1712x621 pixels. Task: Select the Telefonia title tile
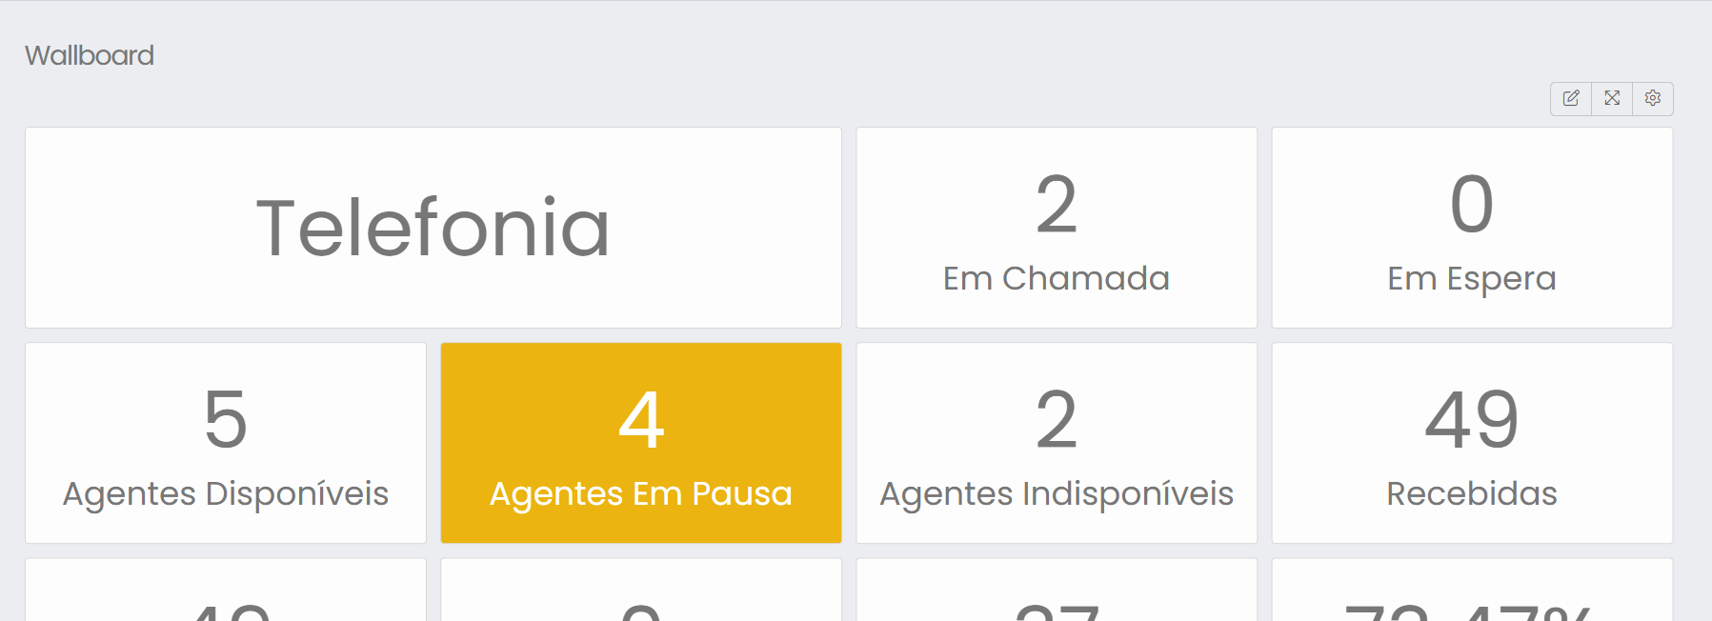(433, 228)
